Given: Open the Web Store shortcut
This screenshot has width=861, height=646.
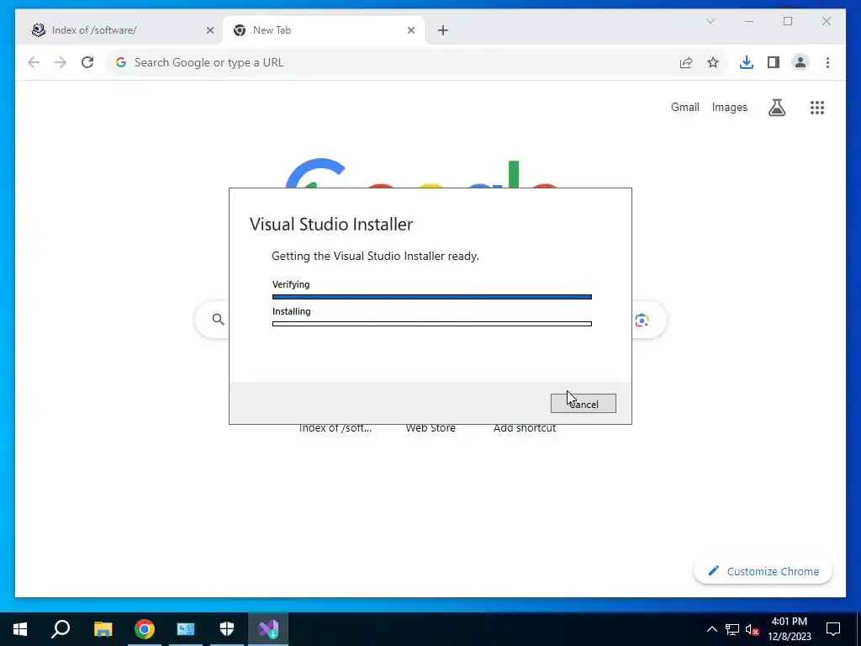Looking at the screenshot, I should point(430,428).
